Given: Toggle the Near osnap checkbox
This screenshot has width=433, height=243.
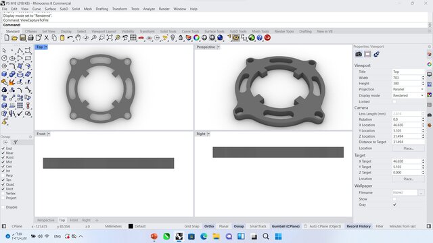Looking at the screenshot, I should (3, 153).
